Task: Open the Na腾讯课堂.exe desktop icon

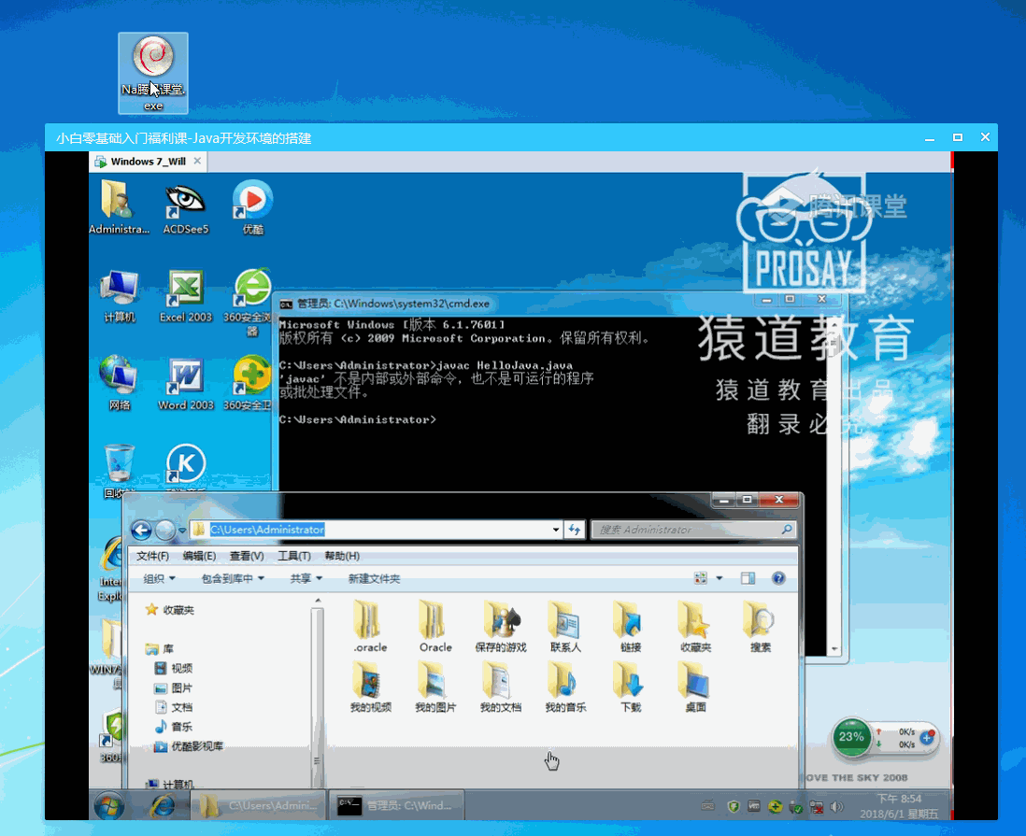Action: (153, 73)
